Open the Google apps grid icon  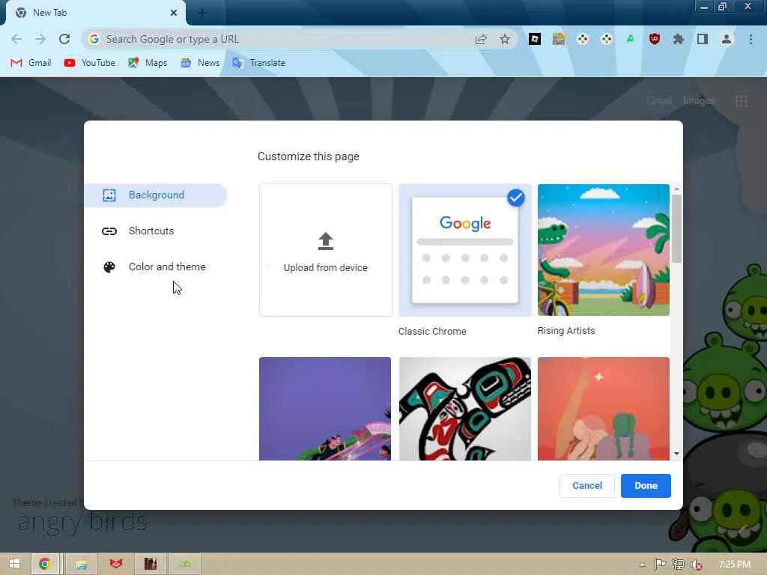click(741, 101)
